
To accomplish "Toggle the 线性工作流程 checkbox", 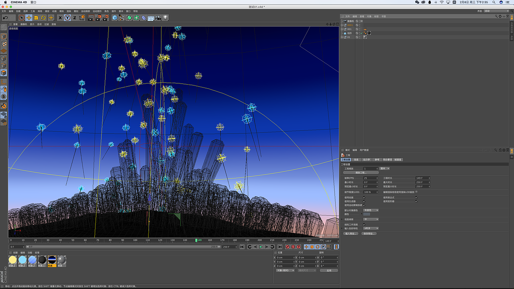I will click(364, 224).
